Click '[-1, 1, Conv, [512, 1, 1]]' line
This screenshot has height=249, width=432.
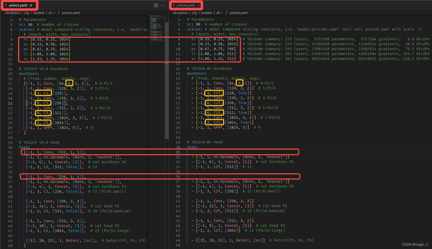[x=55, y=152]
